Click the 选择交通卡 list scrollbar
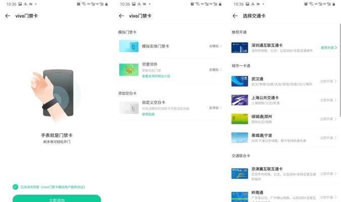Image resolution: width=341 pixels, height=202 pixels. click(x=340, y=70)
